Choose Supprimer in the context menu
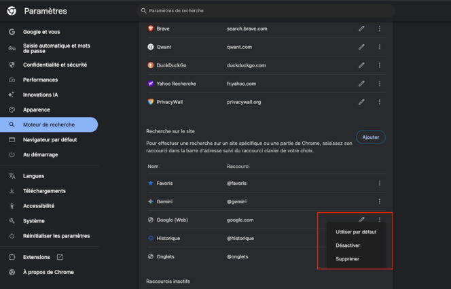This screenshot has width=451, height=289. point(356,259)
